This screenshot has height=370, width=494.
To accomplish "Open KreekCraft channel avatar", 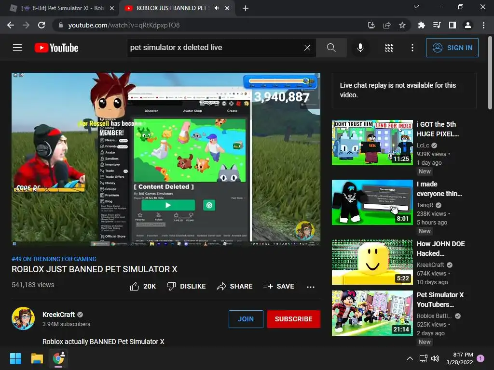I will (23, 318).
